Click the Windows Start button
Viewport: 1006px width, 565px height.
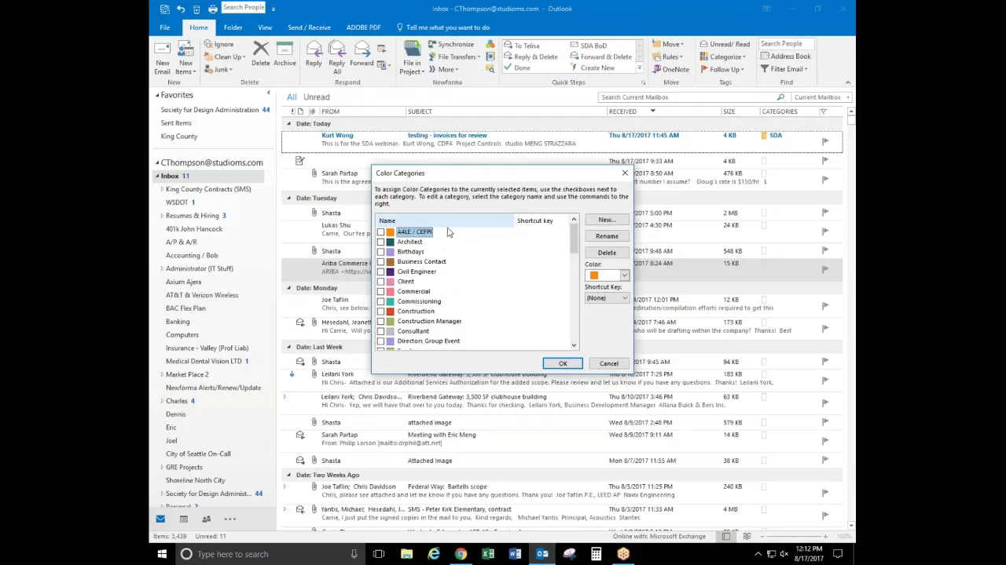[x=162, y=554]
